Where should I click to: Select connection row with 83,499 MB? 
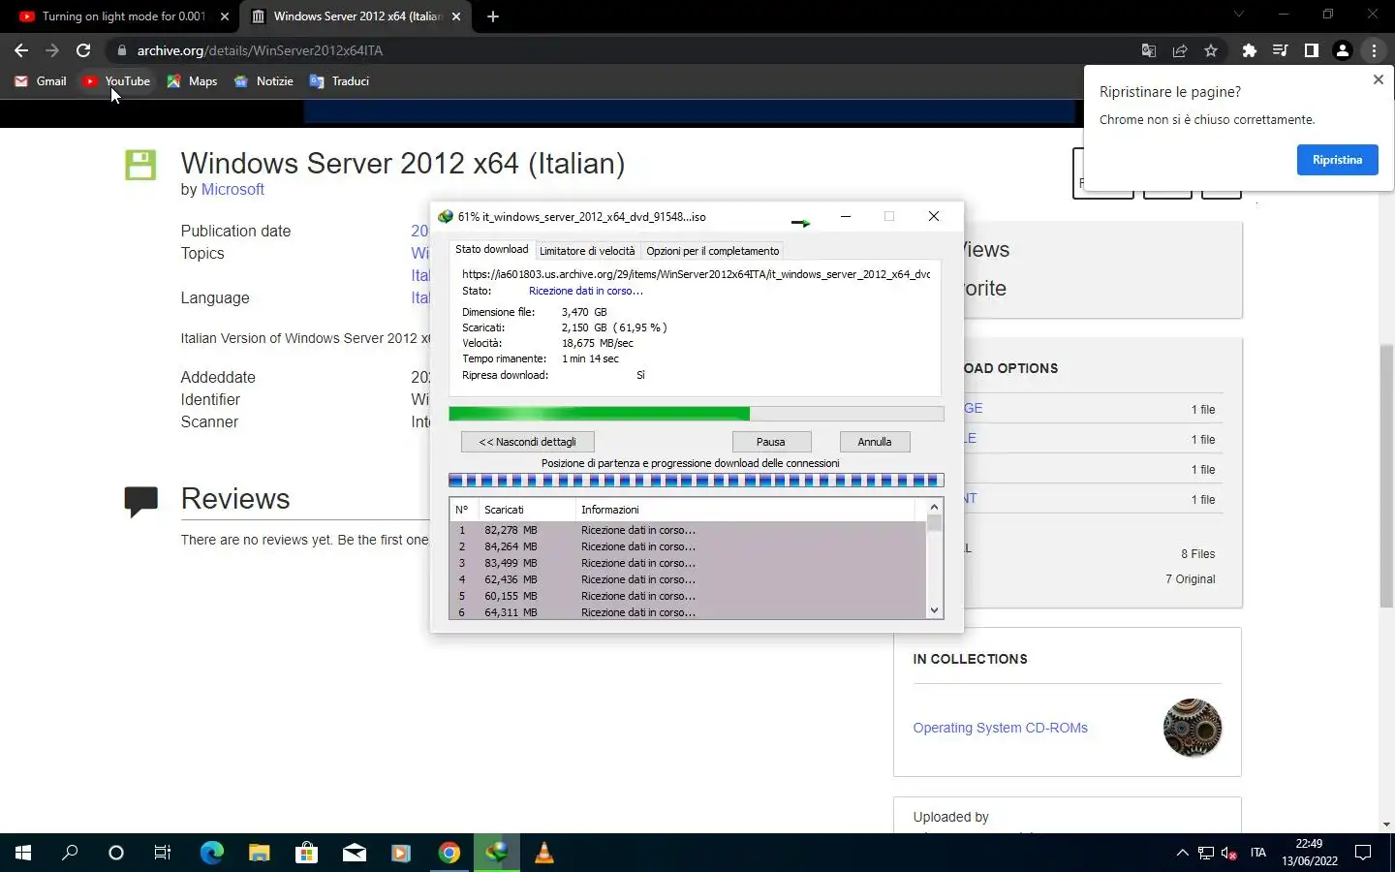click(688, 563)
